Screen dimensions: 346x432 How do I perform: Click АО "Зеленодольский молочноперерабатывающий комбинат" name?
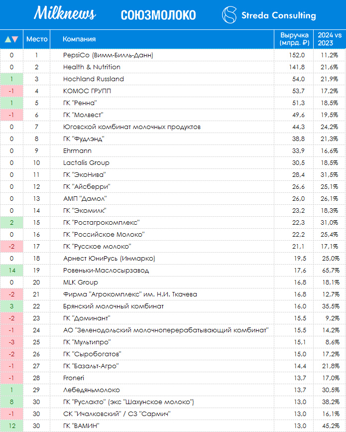(166, 330)
